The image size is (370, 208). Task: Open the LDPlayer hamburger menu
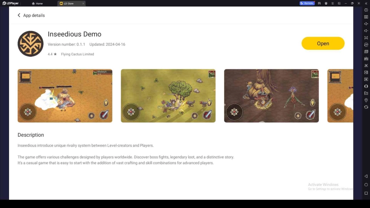[332, 3]
